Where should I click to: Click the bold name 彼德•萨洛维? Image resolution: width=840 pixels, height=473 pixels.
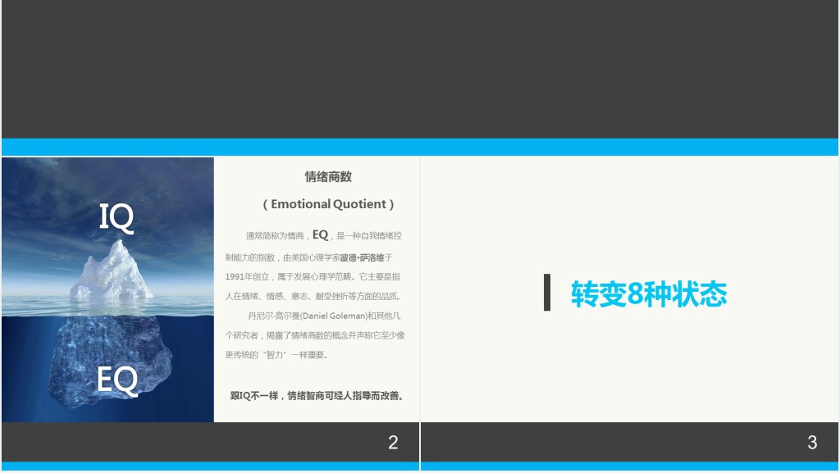362,257
